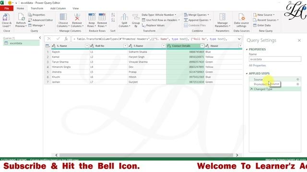Sort the column ascending
Image resolution: width=307 pixels, height=172 pixels.
click(113, 15)
